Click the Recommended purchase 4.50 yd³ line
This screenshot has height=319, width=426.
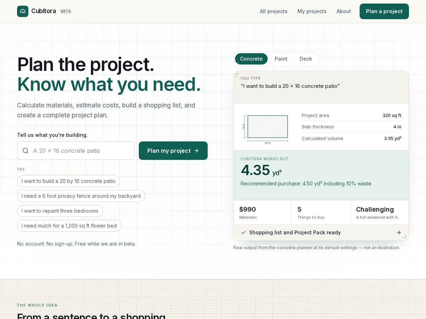coord(306,184)
